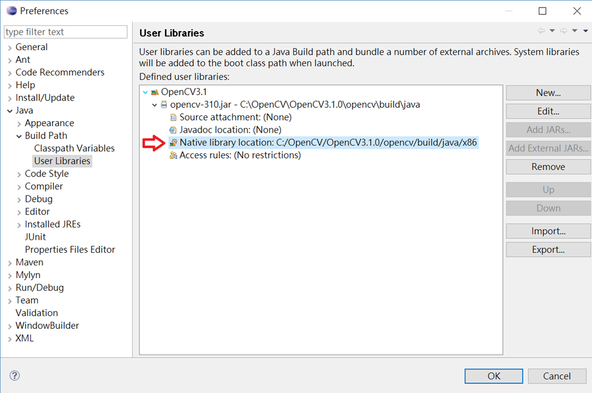
Task: Select JUnit preferences page
Action: coord(35,237)
